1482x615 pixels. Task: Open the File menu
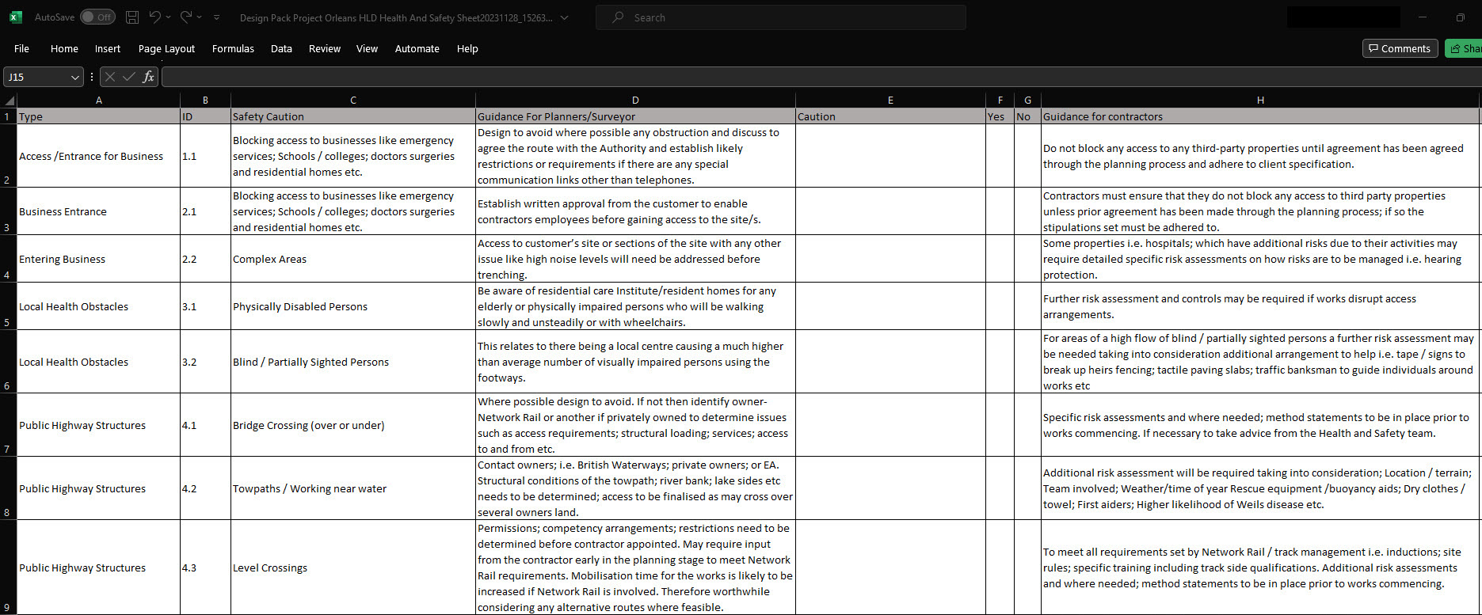click(x=21, y=48)
